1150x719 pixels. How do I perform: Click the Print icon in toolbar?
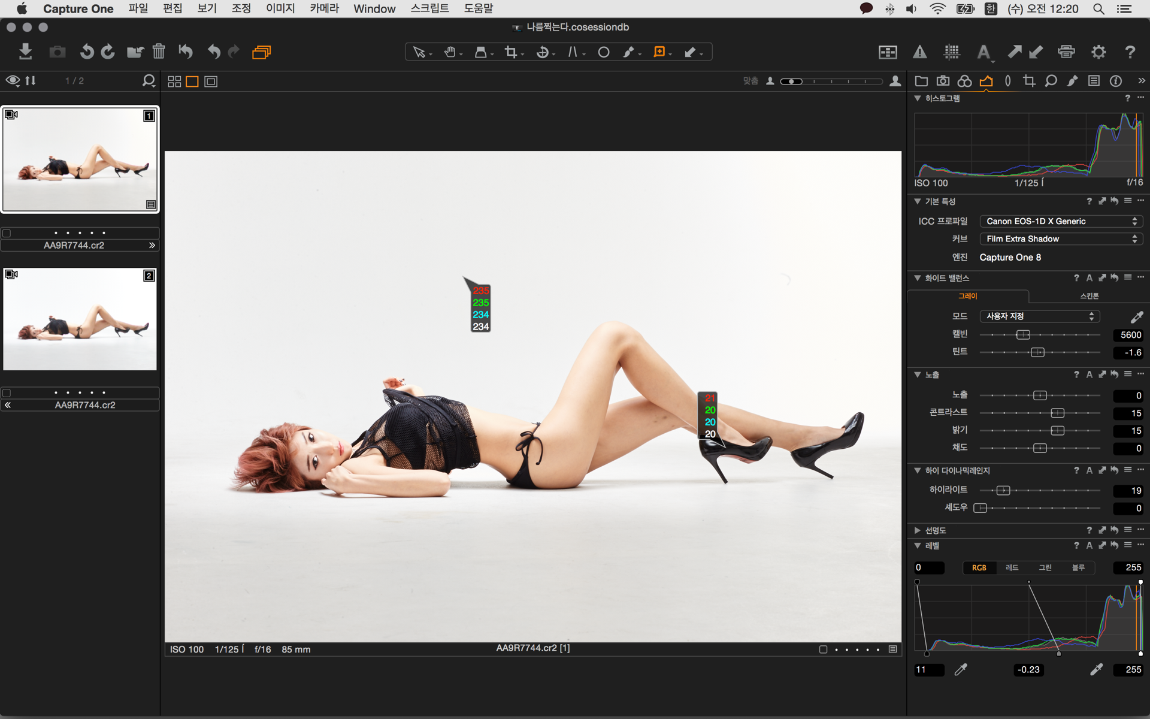[x=1066, y=52]
